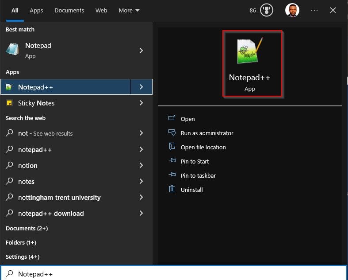
Task: Click the large Notepad++ preview icon
Action: (x=250, y=51)
